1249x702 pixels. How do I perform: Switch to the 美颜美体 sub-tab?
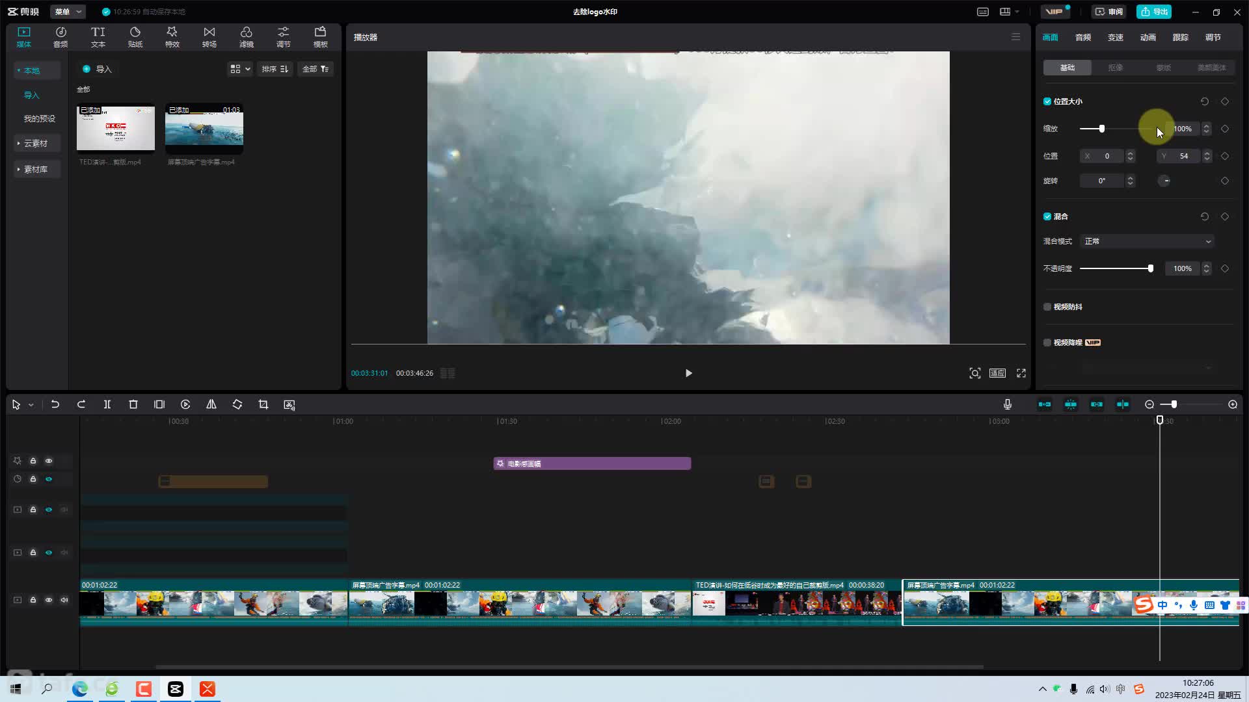[x=1211, y=68]
